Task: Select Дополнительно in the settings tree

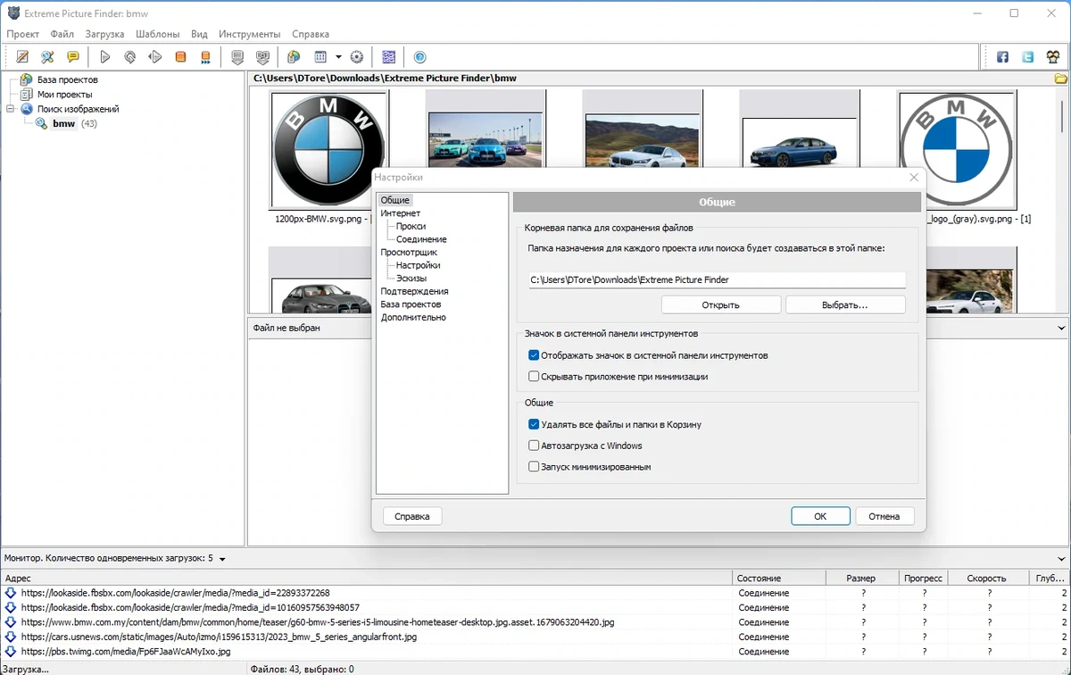Action: 413,317
